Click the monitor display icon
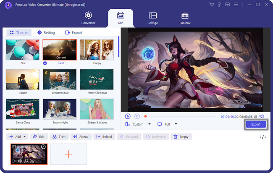Image resolution: width=273 pixels, height=173 pixels. coord(160,124)
